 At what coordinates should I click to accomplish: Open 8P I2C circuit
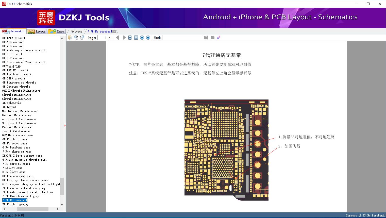coord(13,58)
